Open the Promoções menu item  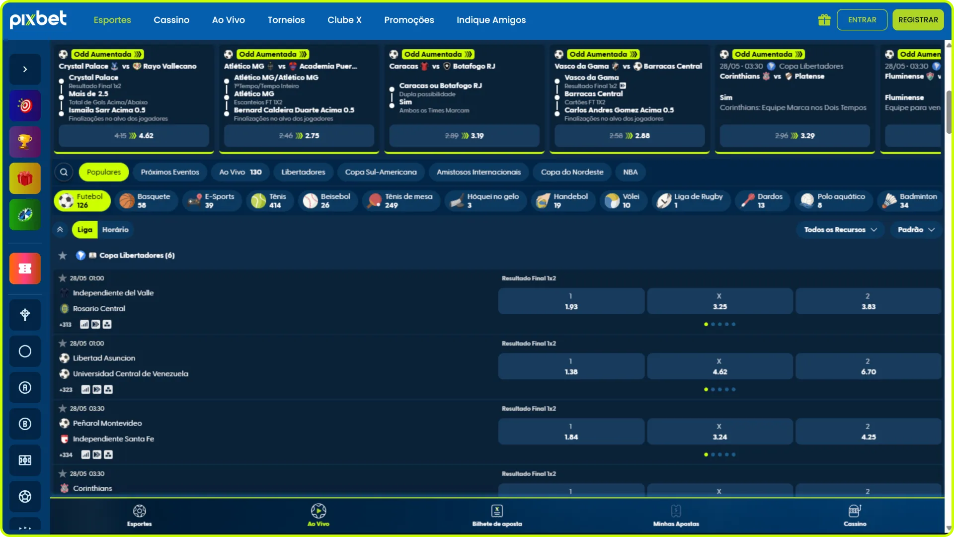[x=409, y=20]
